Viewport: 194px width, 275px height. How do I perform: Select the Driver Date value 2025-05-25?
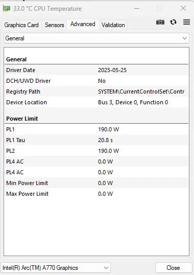coord(112,70)
